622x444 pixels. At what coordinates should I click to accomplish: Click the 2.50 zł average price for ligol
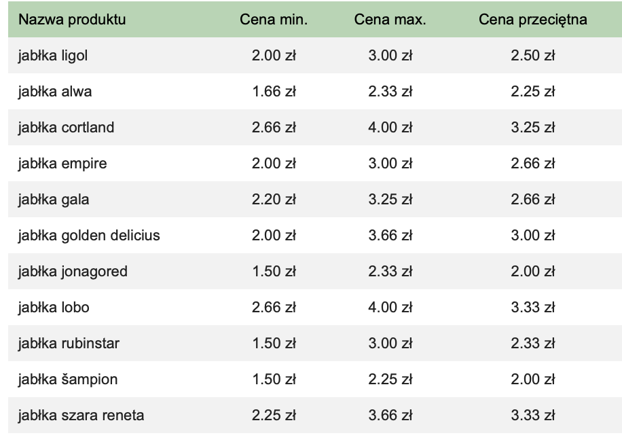pos(533,56)
